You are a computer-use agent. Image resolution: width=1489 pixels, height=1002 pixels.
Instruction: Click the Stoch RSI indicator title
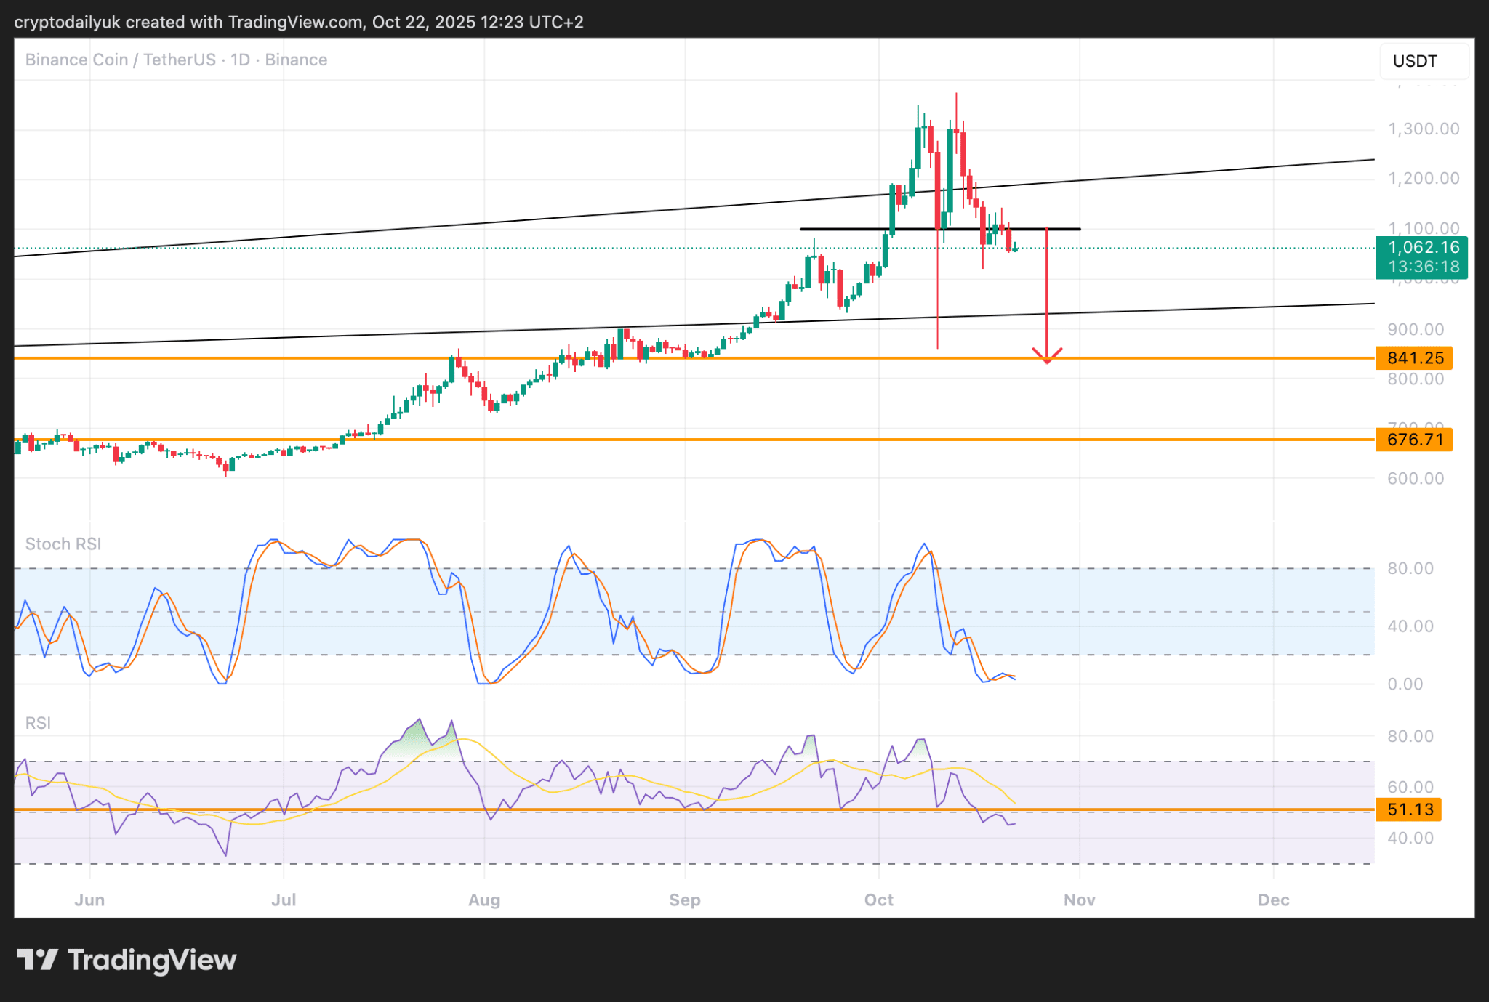click(63, 544)
